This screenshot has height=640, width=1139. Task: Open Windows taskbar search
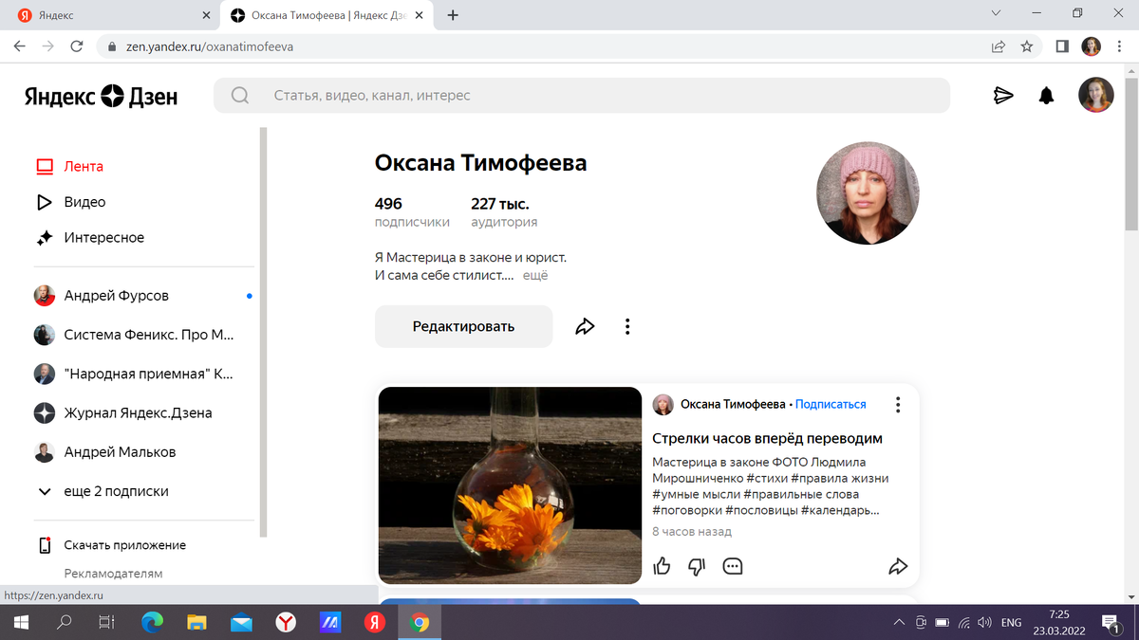pyautogui.click(x=65, y=623)
